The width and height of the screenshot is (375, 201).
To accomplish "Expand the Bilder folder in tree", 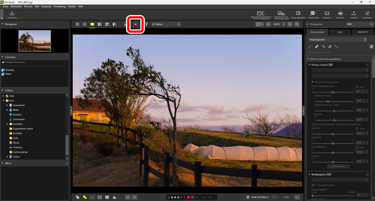I will click(7, 110).
